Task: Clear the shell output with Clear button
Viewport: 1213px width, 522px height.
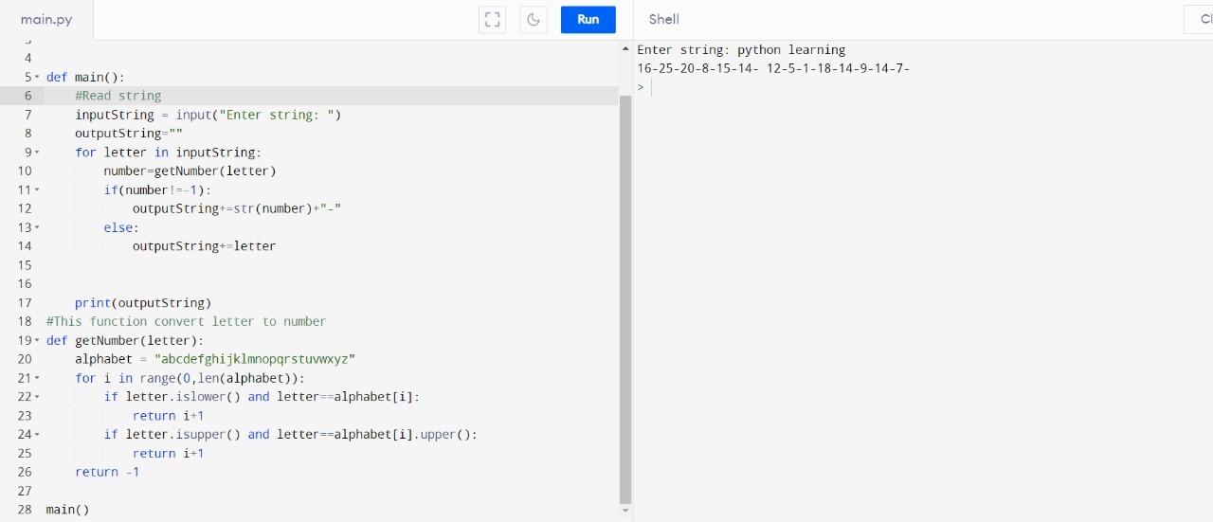Action: point(1200,20)
